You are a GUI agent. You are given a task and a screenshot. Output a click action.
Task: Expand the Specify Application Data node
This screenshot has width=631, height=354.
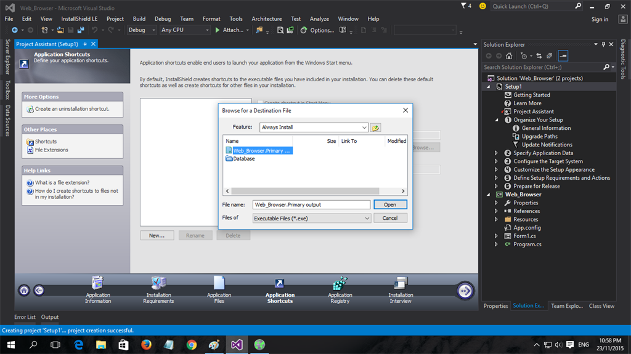click(x=496, y=153)
